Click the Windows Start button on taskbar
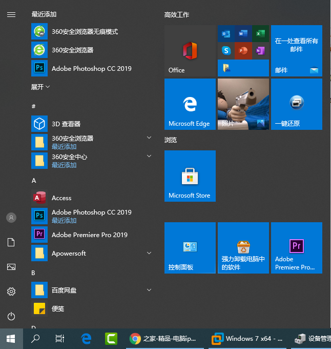 pyautogui.click(x=11, y=339)
